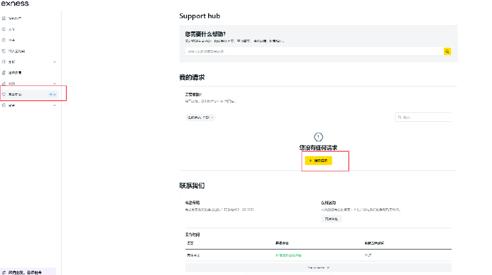Open Withdrawal via its sidebar icon
This screenshot has width=492, height=275.
4,40
